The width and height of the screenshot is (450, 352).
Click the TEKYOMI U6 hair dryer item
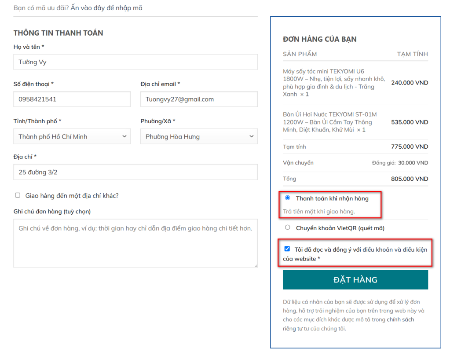pos(333,83)
